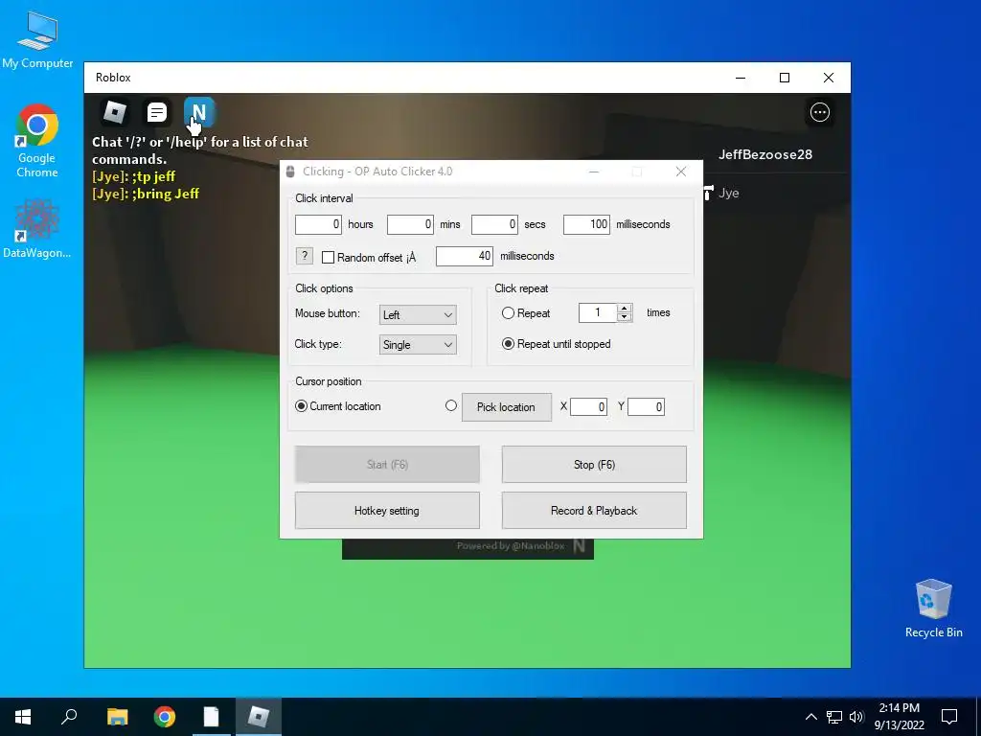Open the Windows Start menu
The height and width of the screenshot is (736, 981).
click(23, 717)
